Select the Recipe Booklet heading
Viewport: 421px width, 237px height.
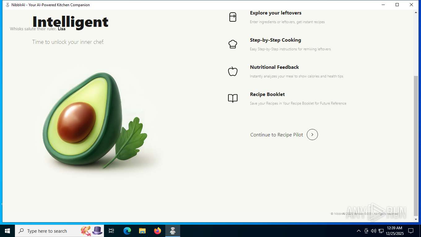tap(267, 94)
